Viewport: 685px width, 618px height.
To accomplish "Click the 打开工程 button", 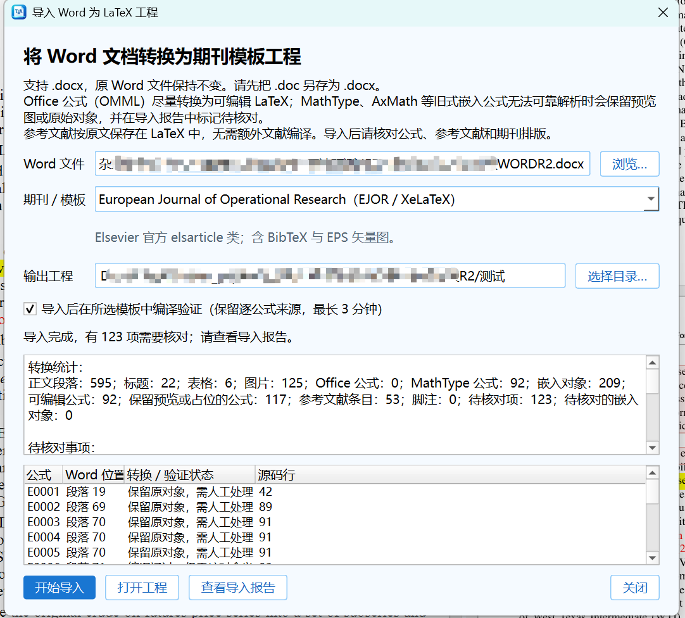I will coord(142,588).
